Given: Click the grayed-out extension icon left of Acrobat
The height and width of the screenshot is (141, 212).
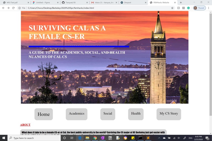Looking at the screenshot, I should point(179,8).
